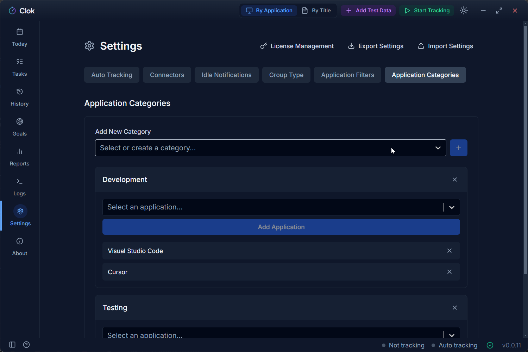The width and height of the screenshot is (528, 352).
Task: Switch to the Connectors tab
Action: click(x=167, y=75)
